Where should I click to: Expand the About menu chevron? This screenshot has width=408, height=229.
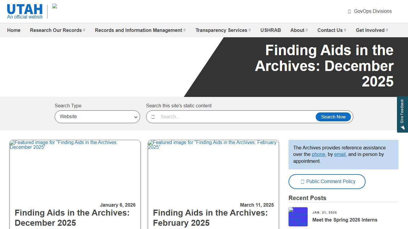tap(306, 30)
